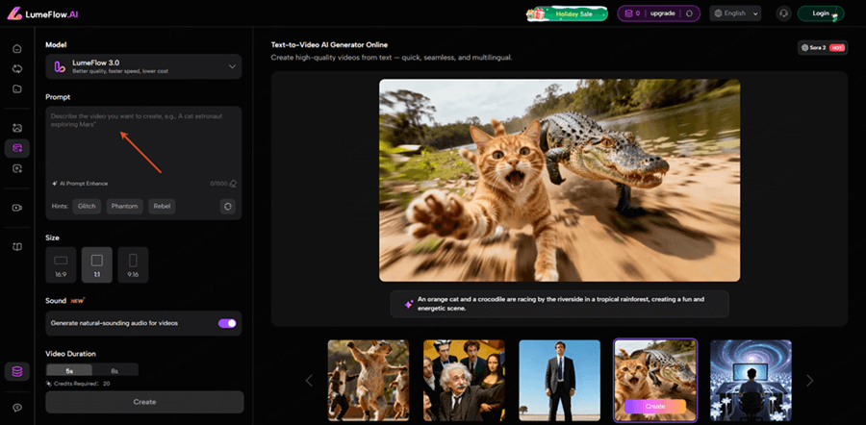Toggle natural-sounding audio switch

click(227, 323)
